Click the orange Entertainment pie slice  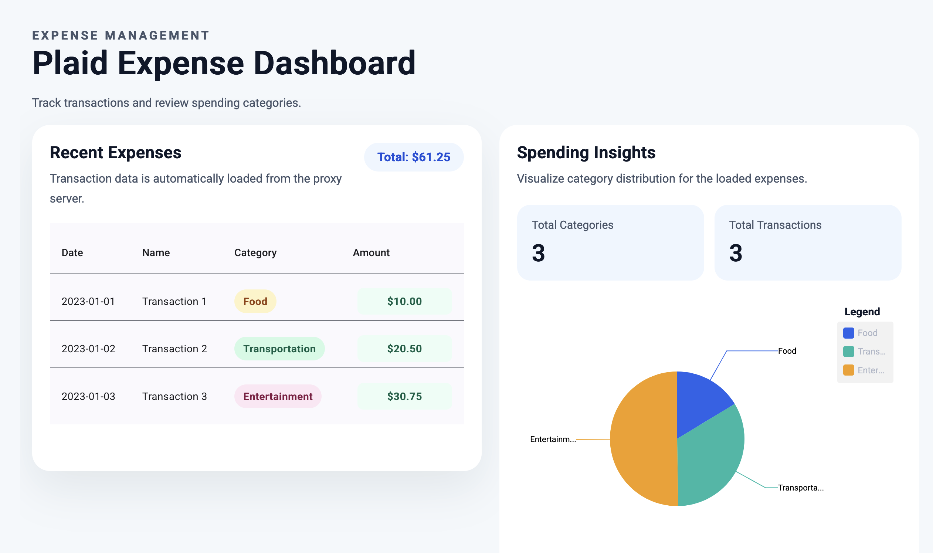coord(643,439)
